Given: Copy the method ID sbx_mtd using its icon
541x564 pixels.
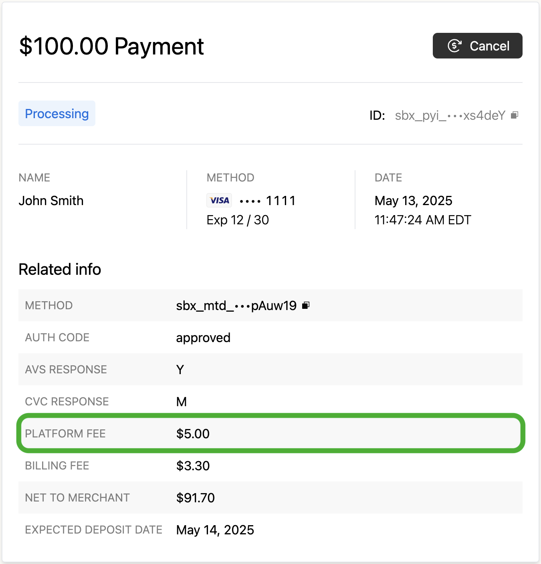Looking at the screenshot, I should (306, 305).
